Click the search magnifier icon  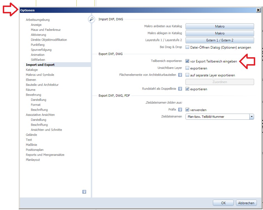(x=91, y=19)
